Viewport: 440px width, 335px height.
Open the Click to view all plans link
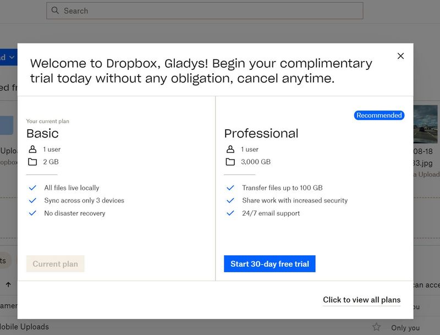[x=361, y=300]
